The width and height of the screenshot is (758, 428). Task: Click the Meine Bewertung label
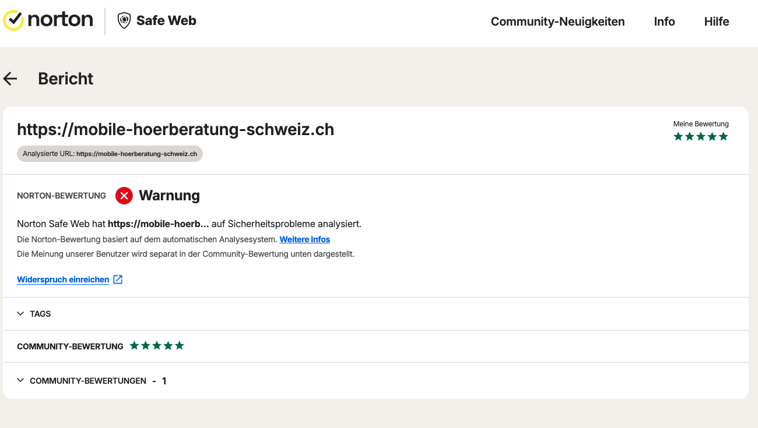[701, 123]
